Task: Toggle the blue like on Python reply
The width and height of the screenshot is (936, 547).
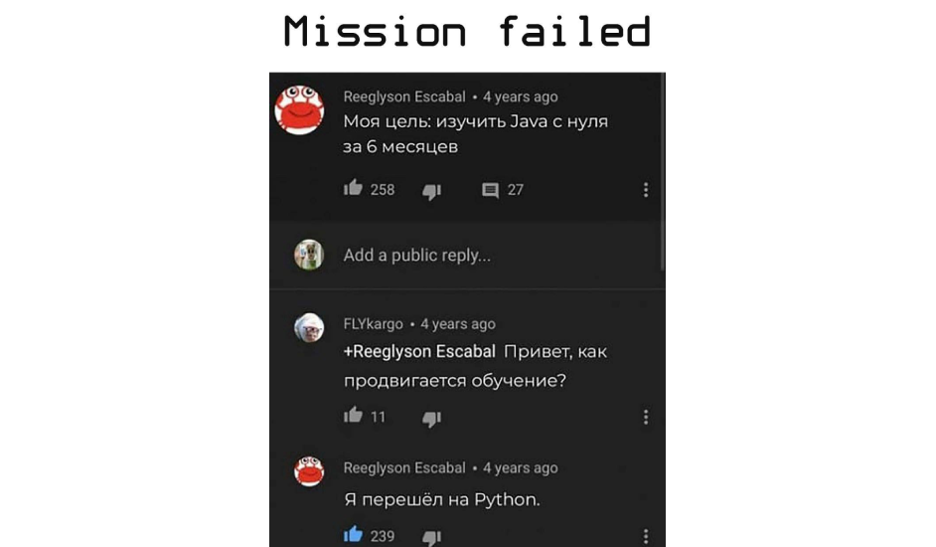Action: point(353,534)
